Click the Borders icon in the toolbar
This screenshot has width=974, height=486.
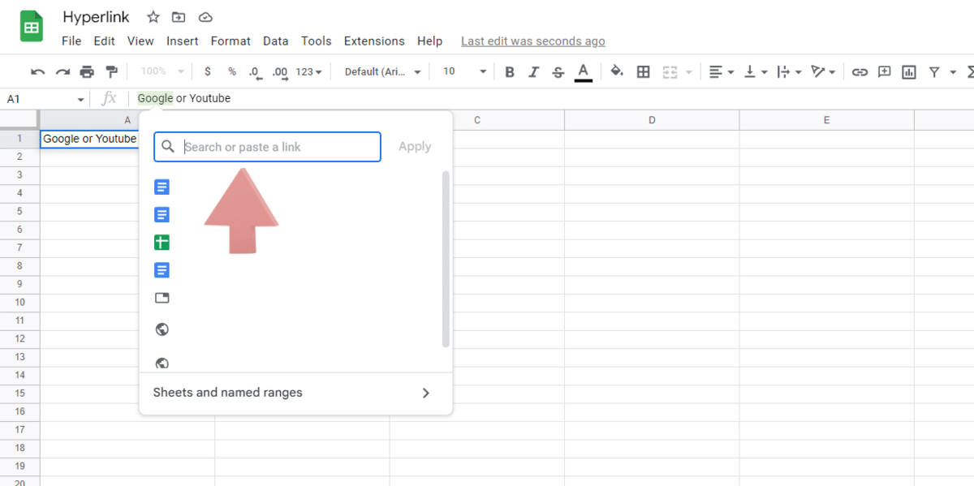point(643,71)
